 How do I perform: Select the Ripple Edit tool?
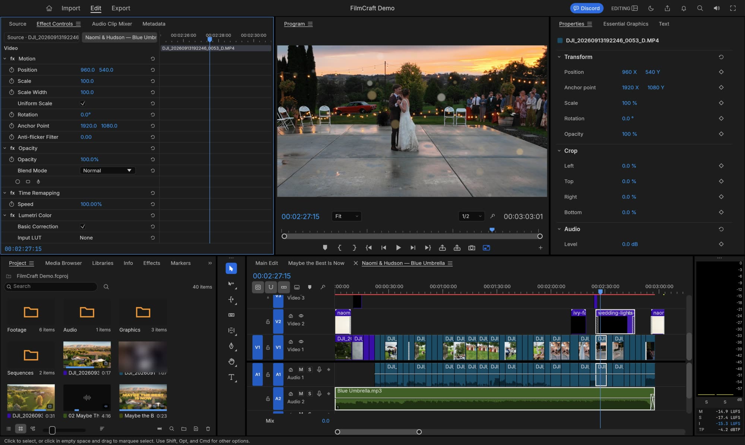pos(231,300)
